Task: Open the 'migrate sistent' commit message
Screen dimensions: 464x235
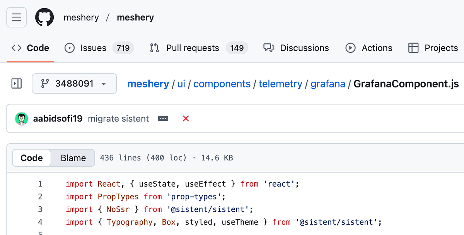Action: coord(118,118)
